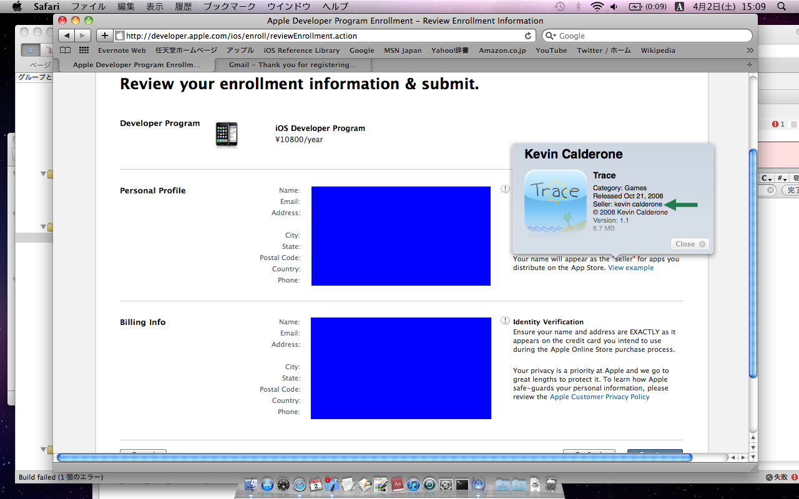The image size is (799, 499).
Task: Switch to the Apple Developer Program Enrollment tab
Action: point(137,65)
